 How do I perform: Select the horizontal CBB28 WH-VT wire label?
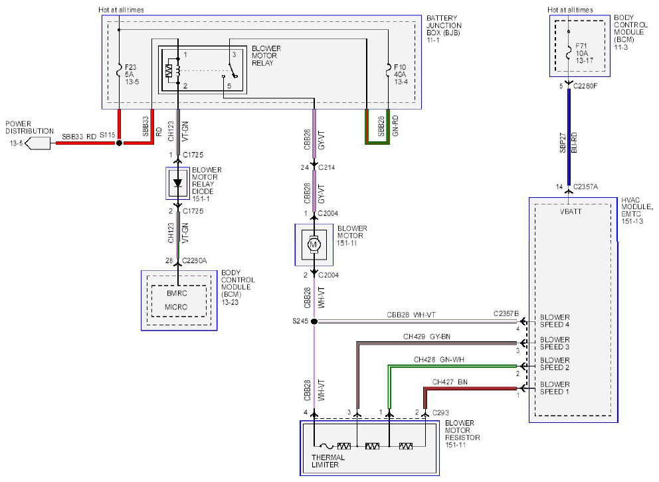tap(411, 315)
